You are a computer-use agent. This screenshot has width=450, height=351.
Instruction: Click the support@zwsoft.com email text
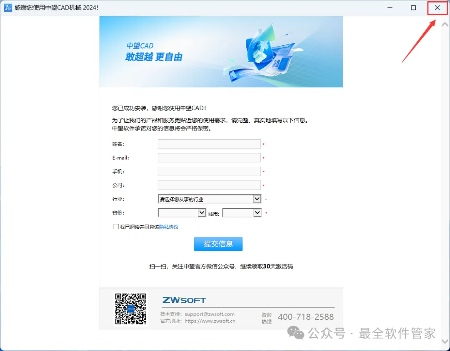click(x=210, y=314)
